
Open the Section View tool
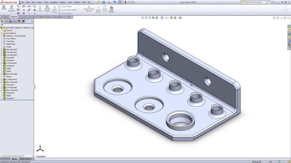tap(153, 18)
